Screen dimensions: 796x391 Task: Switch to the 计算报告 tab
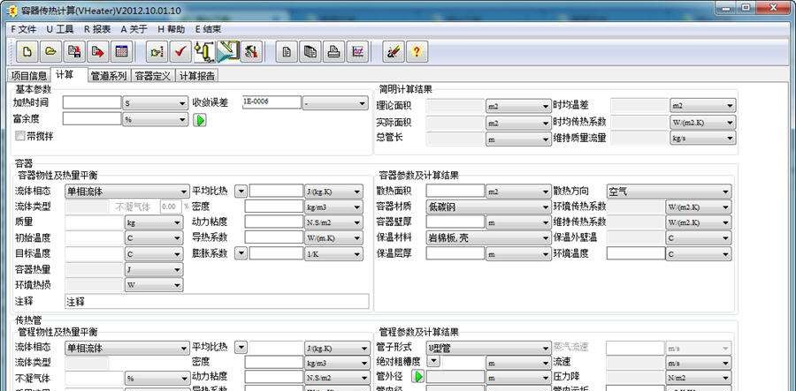pos(197,76)
